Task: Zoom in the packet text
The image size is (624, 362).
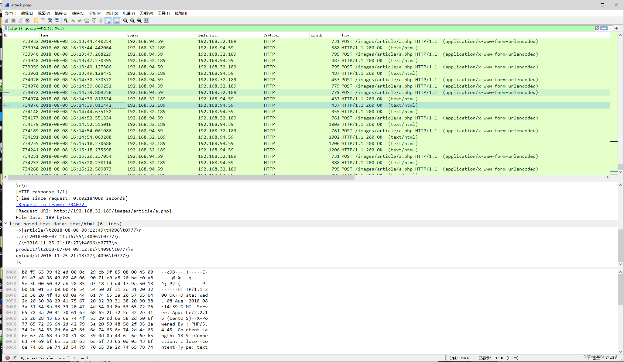Action: click(x=125, y=21)
